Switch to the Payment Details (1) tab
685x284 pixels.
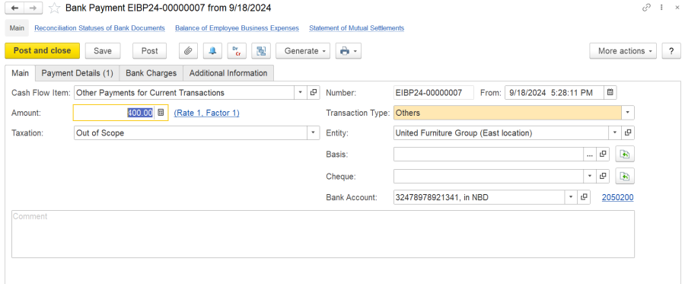[x=78, y=73]
